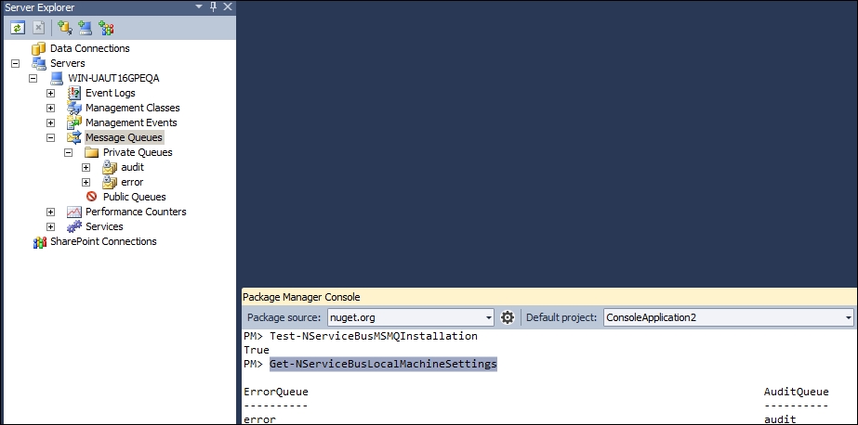Select WIN-UAUT16GPEQA server label
This screenshot has height=425, width=858.
pos(113,78)
